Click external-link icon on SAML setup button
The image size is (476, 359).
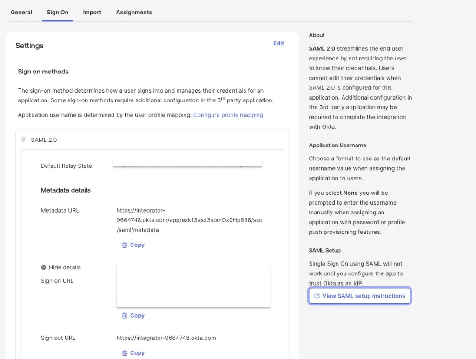coord(317,296)
